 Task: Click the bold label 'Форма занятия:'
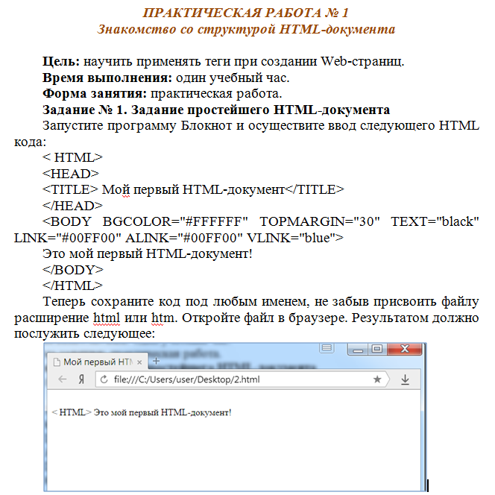click(x=95, y=93)
